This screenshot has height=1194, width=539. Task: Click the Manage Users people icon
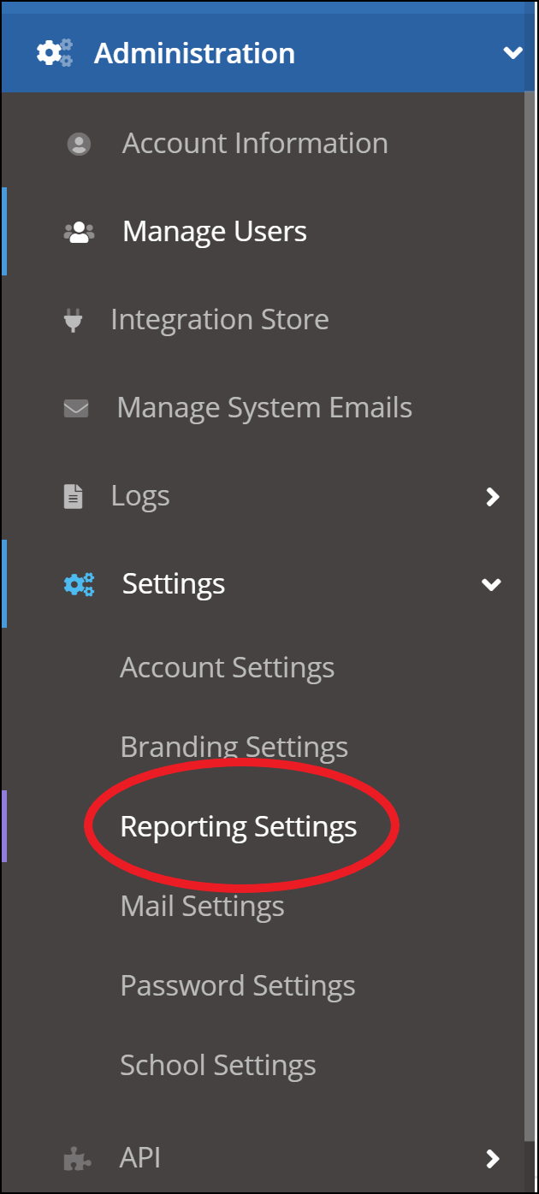coord(79,232)
